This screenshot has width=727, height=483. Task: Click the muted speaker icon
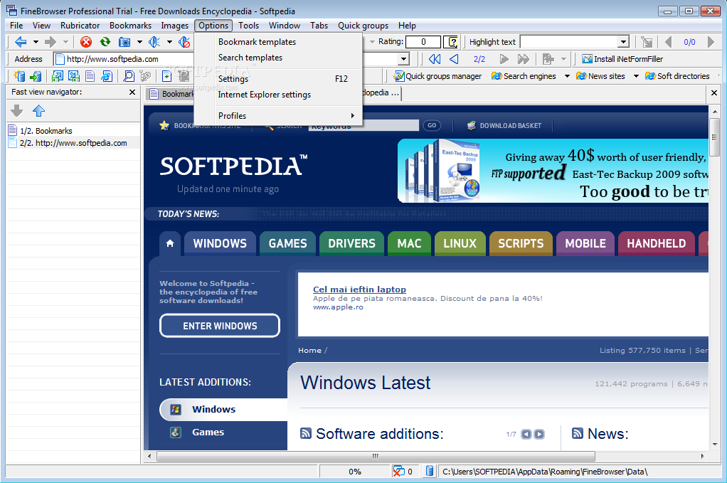(x=184, y=42)
